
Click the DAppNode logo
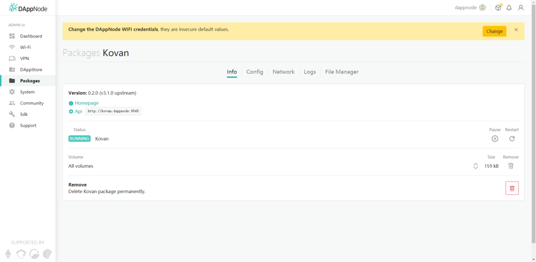pos(28,8)
